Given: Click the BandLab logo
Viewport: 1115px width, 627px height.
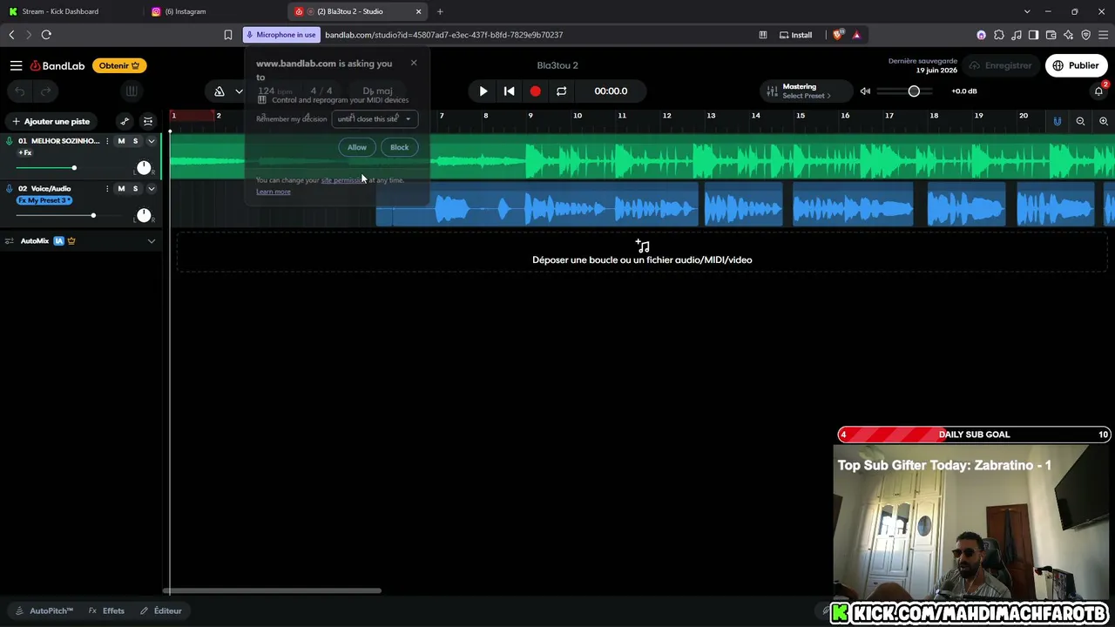Looking at the screenshot, I should point(57,65).
